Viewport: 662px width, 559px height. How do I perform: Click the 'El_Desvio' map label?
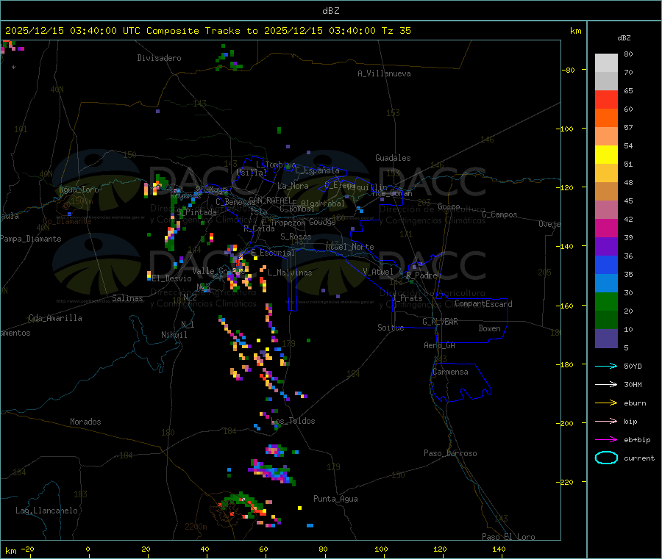(172, 278)
